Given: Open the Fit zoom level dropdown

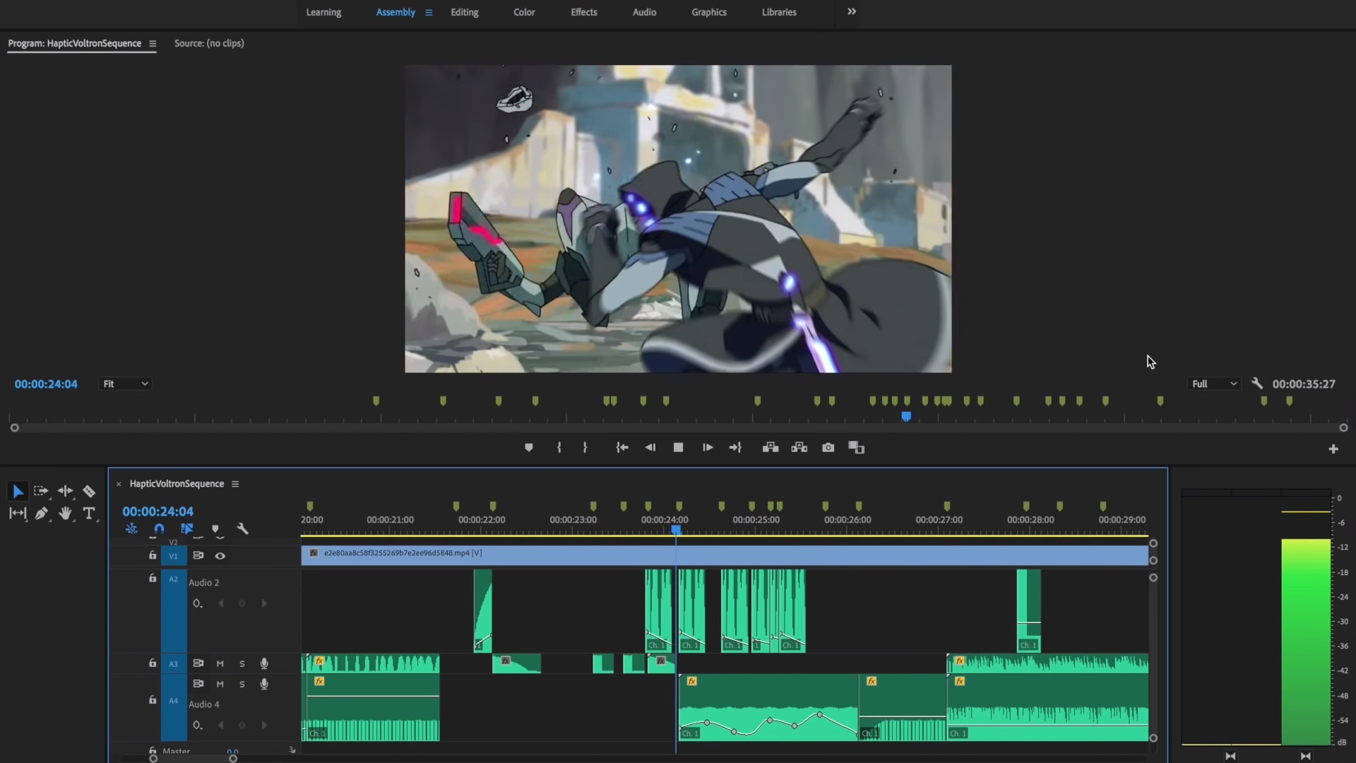Looking at the screenshot, I should click(x=125, y=384).
